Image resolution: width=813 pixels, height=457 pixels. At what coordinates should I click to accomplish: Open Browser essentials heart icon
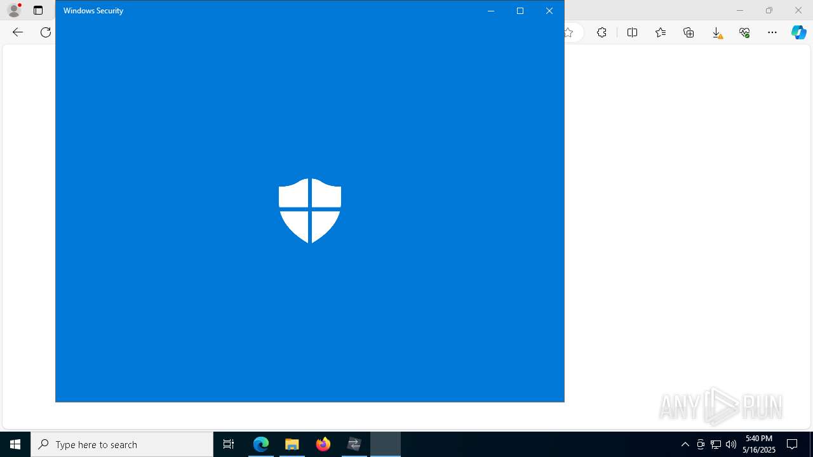tap(744, 32)
